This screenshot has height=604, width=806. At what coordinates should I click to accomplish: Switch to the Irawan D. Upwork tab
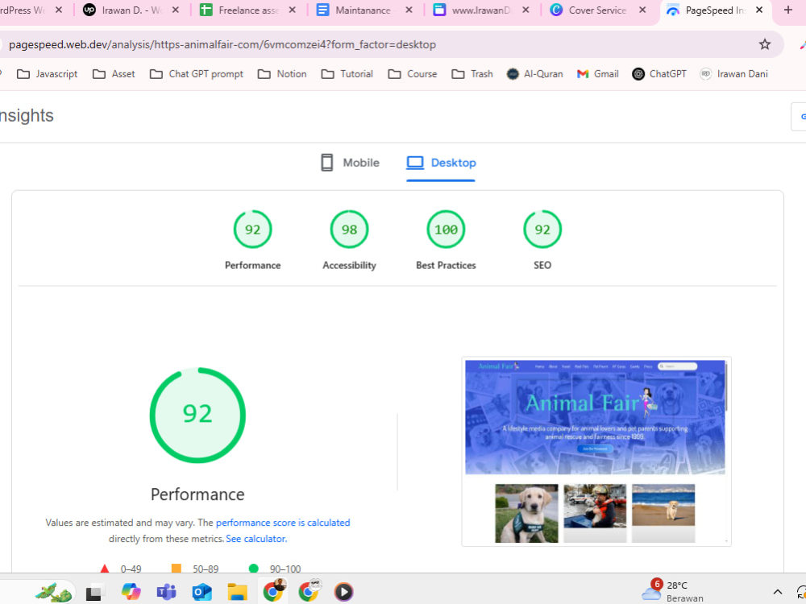tap(123, 10)
